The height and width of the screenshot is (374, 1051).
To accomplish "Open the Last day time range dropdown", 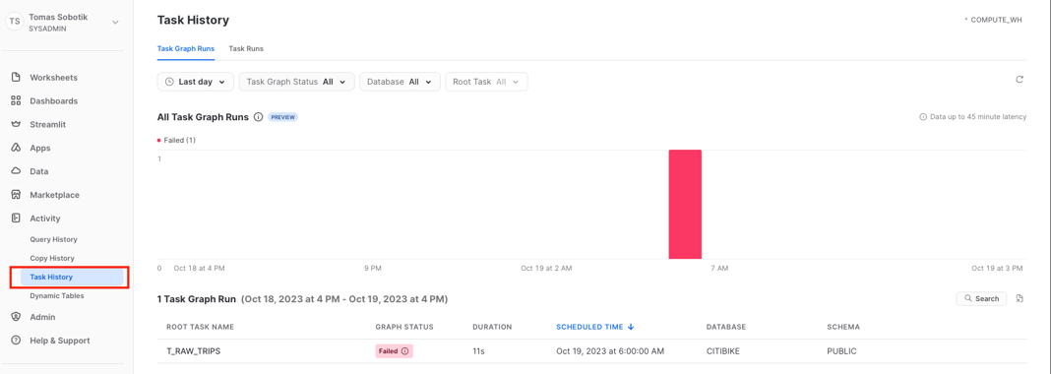I will tap(196, 82).
